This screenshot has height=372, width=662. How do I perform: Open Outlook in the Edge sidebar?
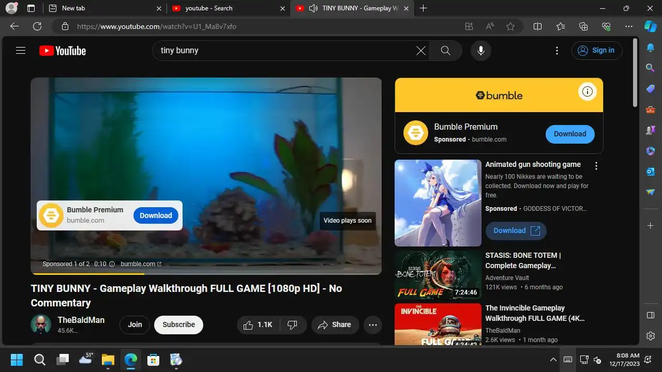coord(651,172)
